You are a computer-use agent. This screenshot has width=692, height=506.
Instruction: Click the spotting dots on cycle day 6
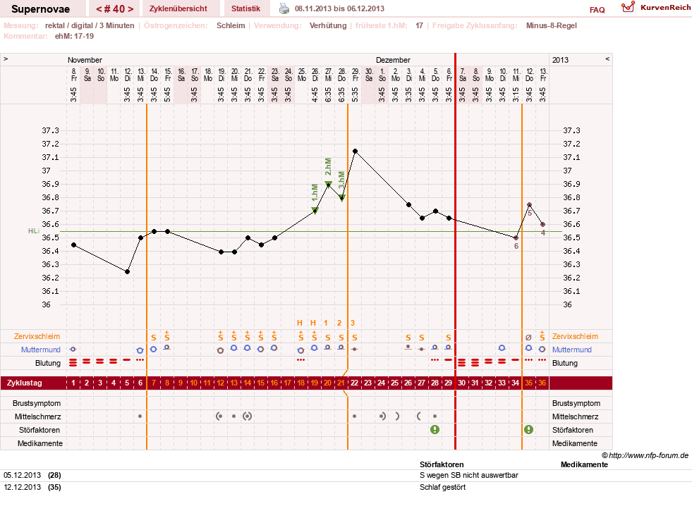tap(140, 360)
